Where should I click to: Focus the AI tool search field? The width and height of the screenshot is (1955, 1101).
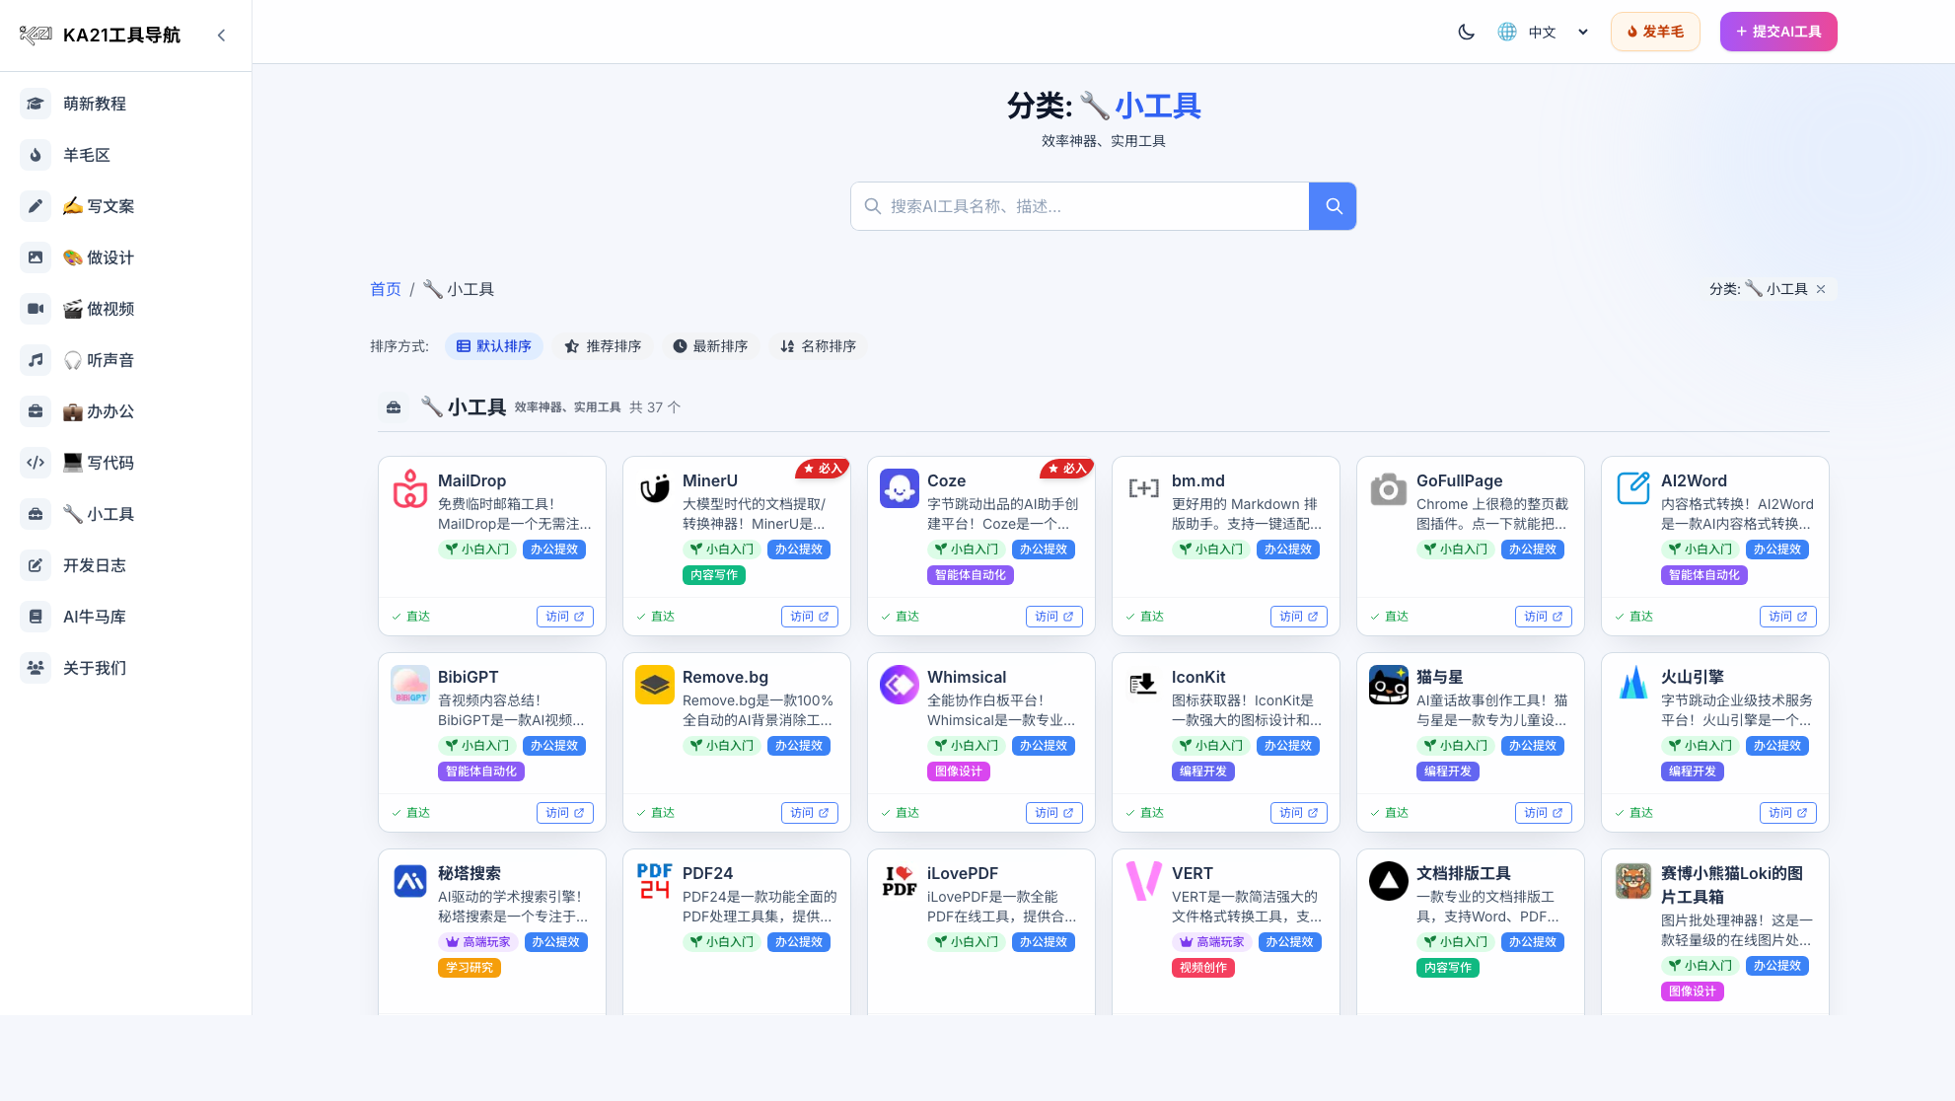pos(1080,206)
